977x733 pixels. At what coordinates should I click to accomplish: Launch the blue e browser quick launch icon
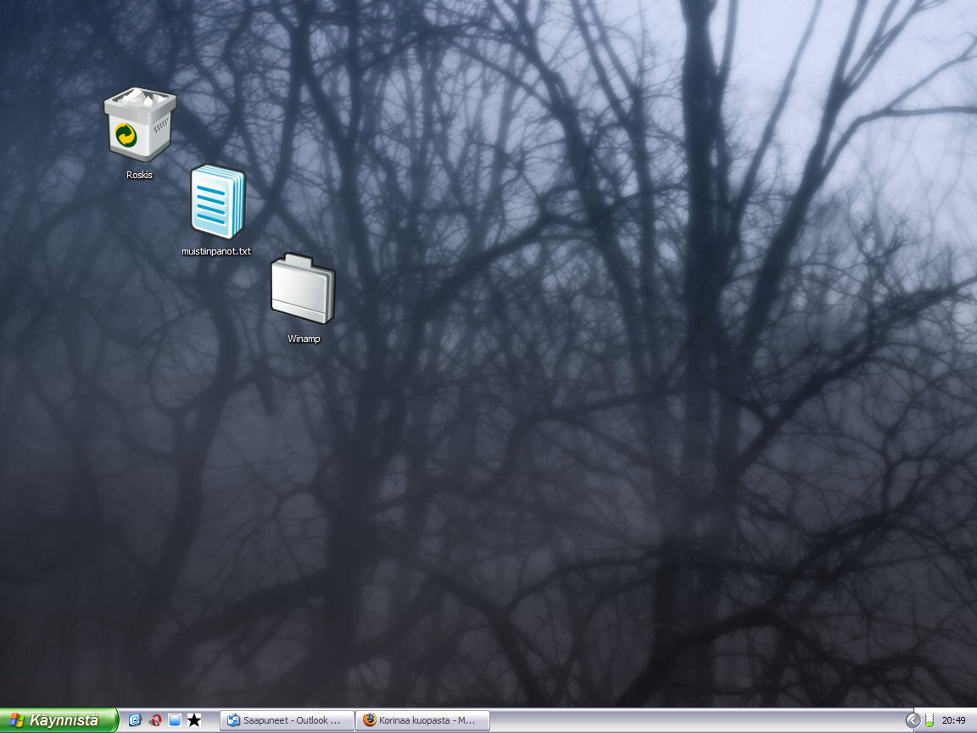pos(135,720)
